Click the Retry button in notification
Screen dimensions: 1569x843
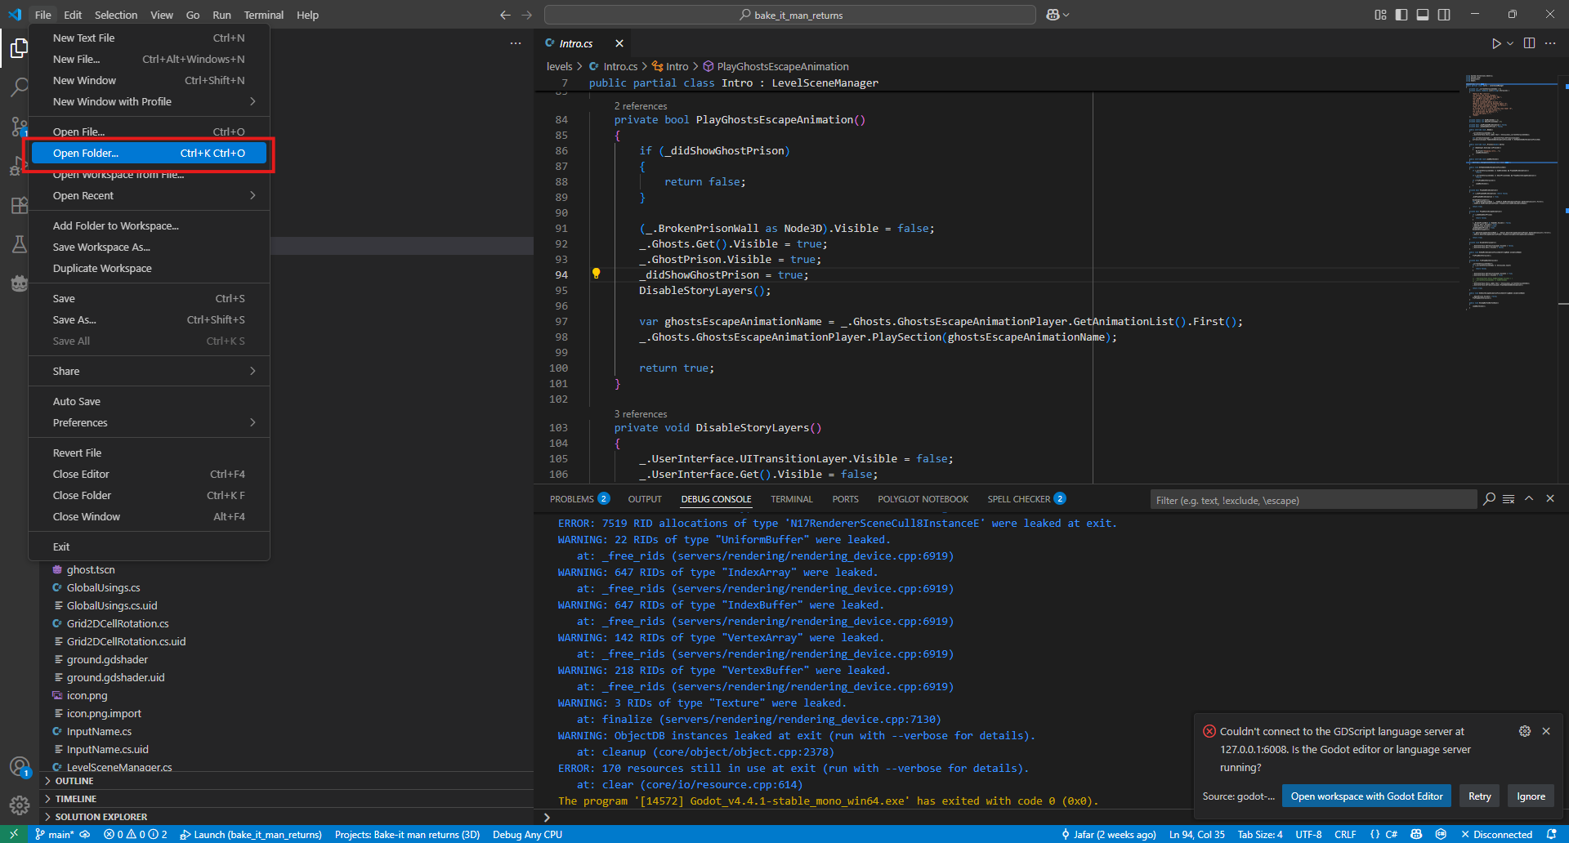[1479, 796]
